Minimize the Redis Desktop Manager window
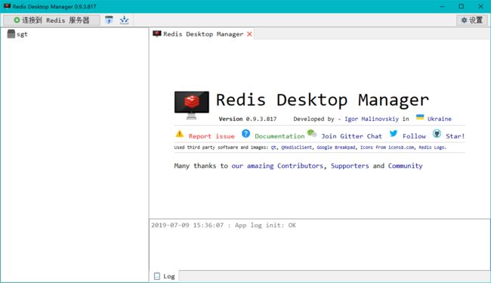491x283 pixels. pos(442,6)
